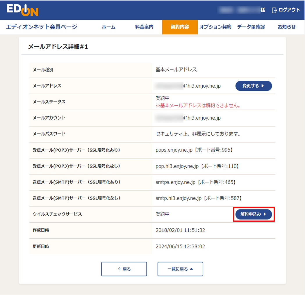Screen dimensions: 305x295
Task: Click the arrow icon inside 変更する button
Action: [264, 86]
